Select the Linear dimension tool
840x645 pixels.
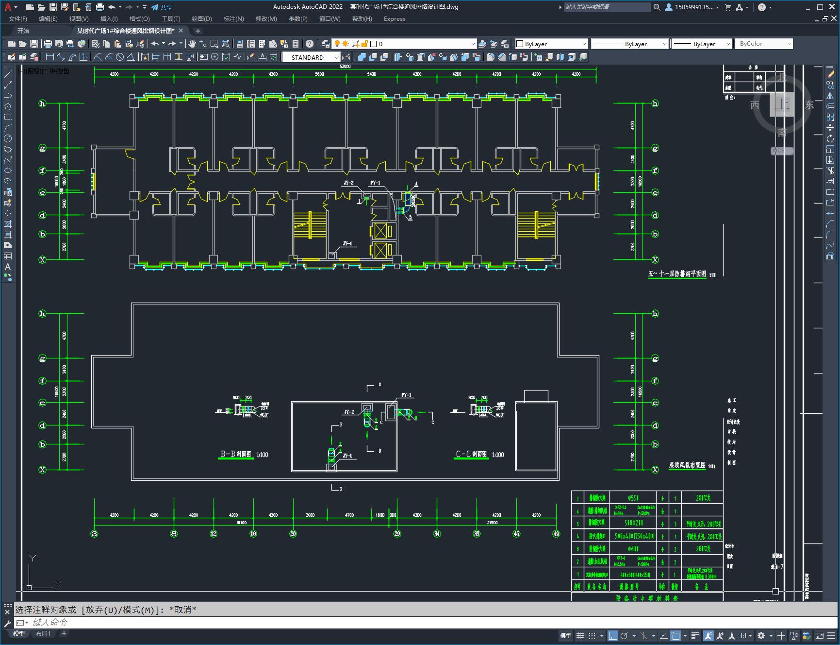50,57
